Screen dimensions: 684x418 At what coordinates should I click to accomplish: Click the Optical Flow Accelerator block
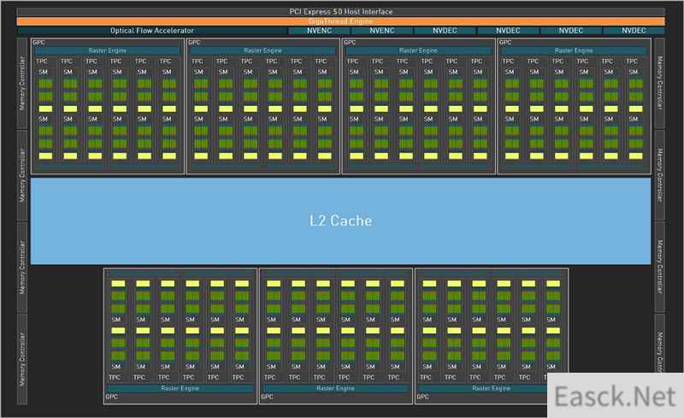[152, 31]
